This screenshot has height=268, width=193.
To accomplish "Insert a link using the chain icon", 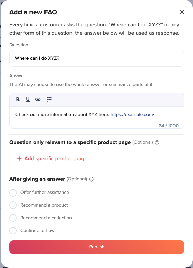I will [38, 99].
